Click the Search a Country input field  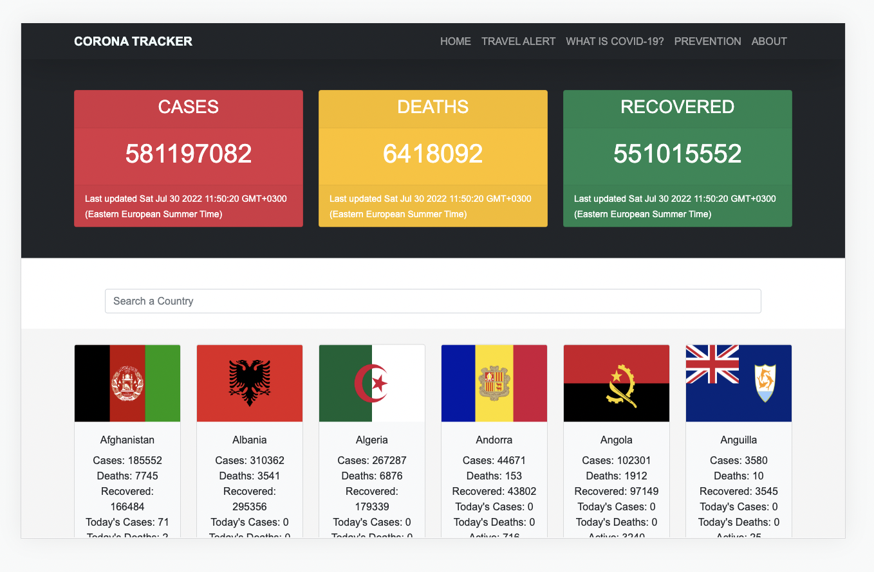pyautogui.click(x=432, y=301)
